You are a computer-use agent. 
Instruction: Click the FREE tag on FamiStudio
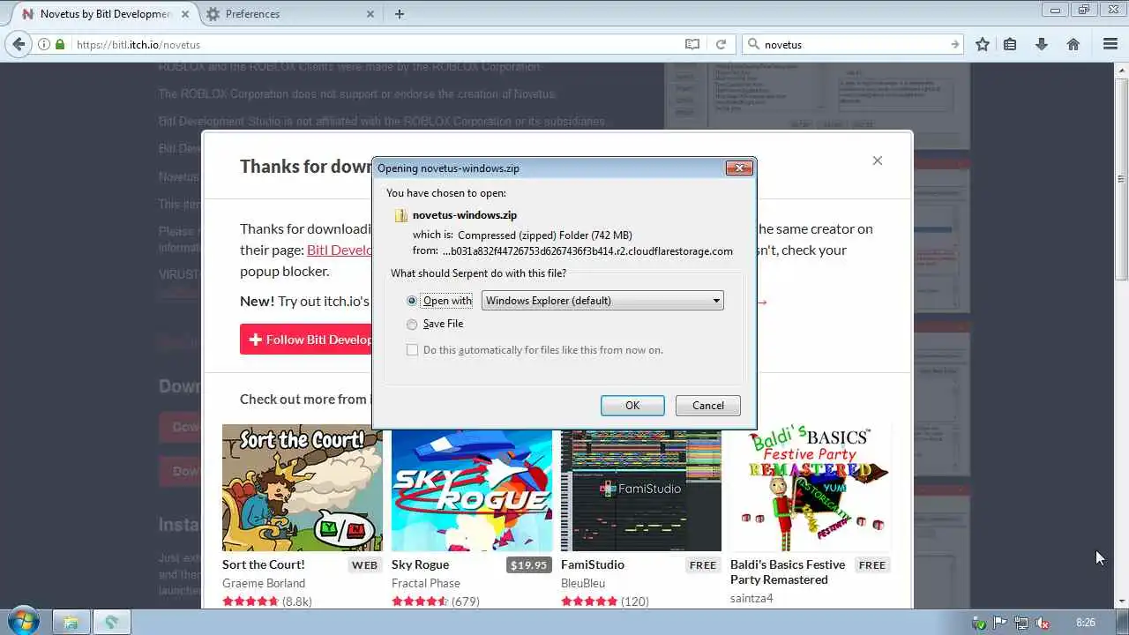tap(703, 565)
